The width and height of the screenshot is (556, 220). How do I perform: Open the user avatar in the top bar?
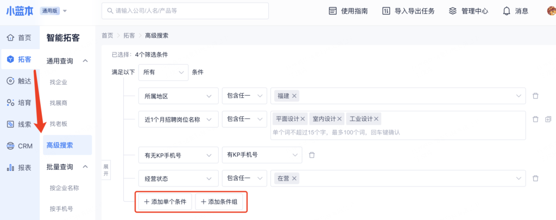(x=551, y=11)
